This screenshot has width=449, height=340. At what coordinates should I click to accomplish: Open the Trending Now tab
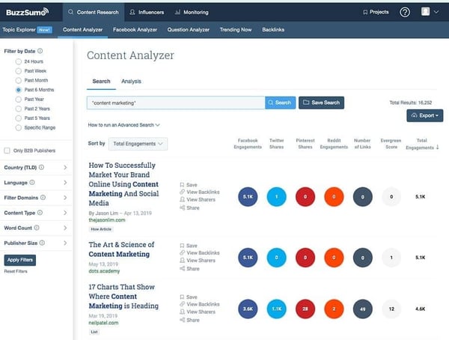[236, 29]
